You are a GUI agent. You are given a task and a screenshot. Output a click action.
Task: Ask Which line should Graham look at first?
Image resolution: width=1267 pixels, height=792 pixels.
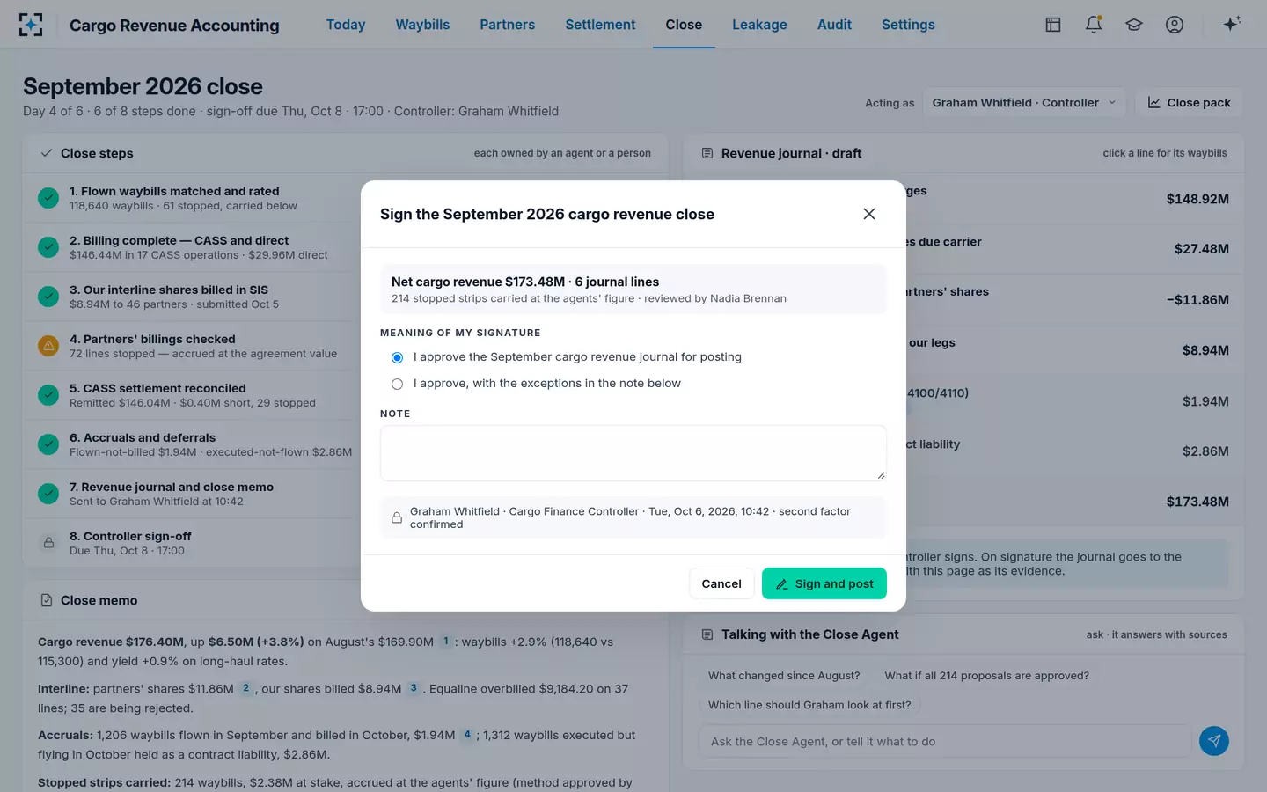809,705
